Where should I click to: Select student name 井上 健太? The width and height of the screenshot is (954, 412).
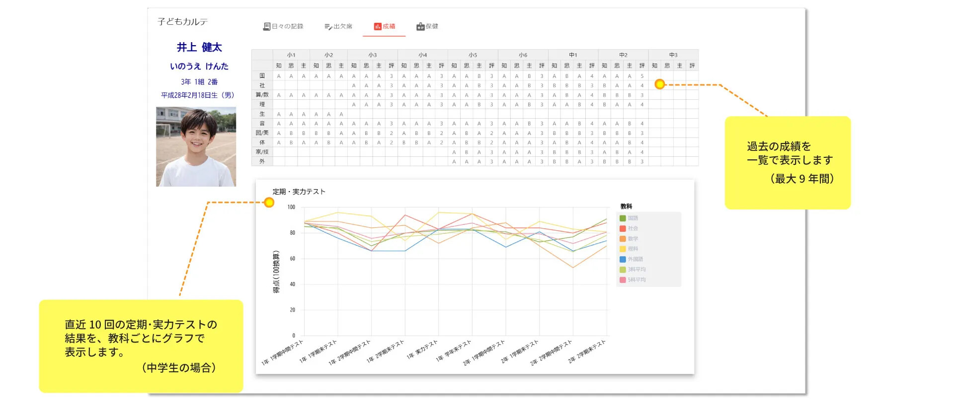point(199,48)
